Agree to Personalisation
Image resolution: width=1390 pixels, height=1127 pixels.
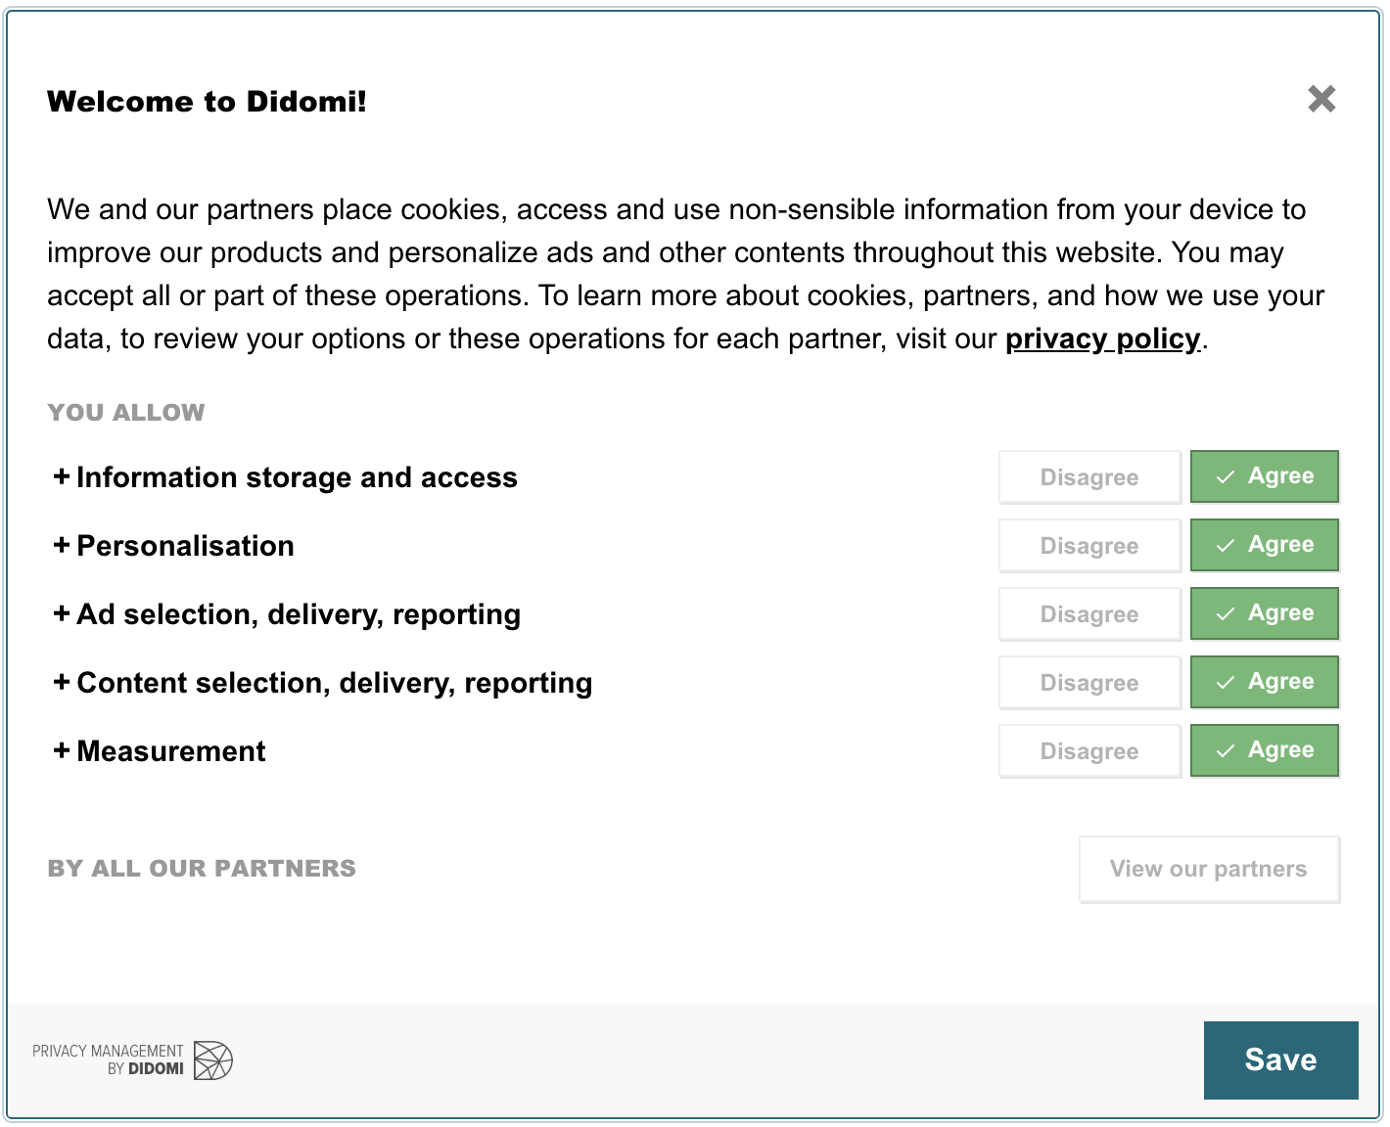coord(1264,545)
